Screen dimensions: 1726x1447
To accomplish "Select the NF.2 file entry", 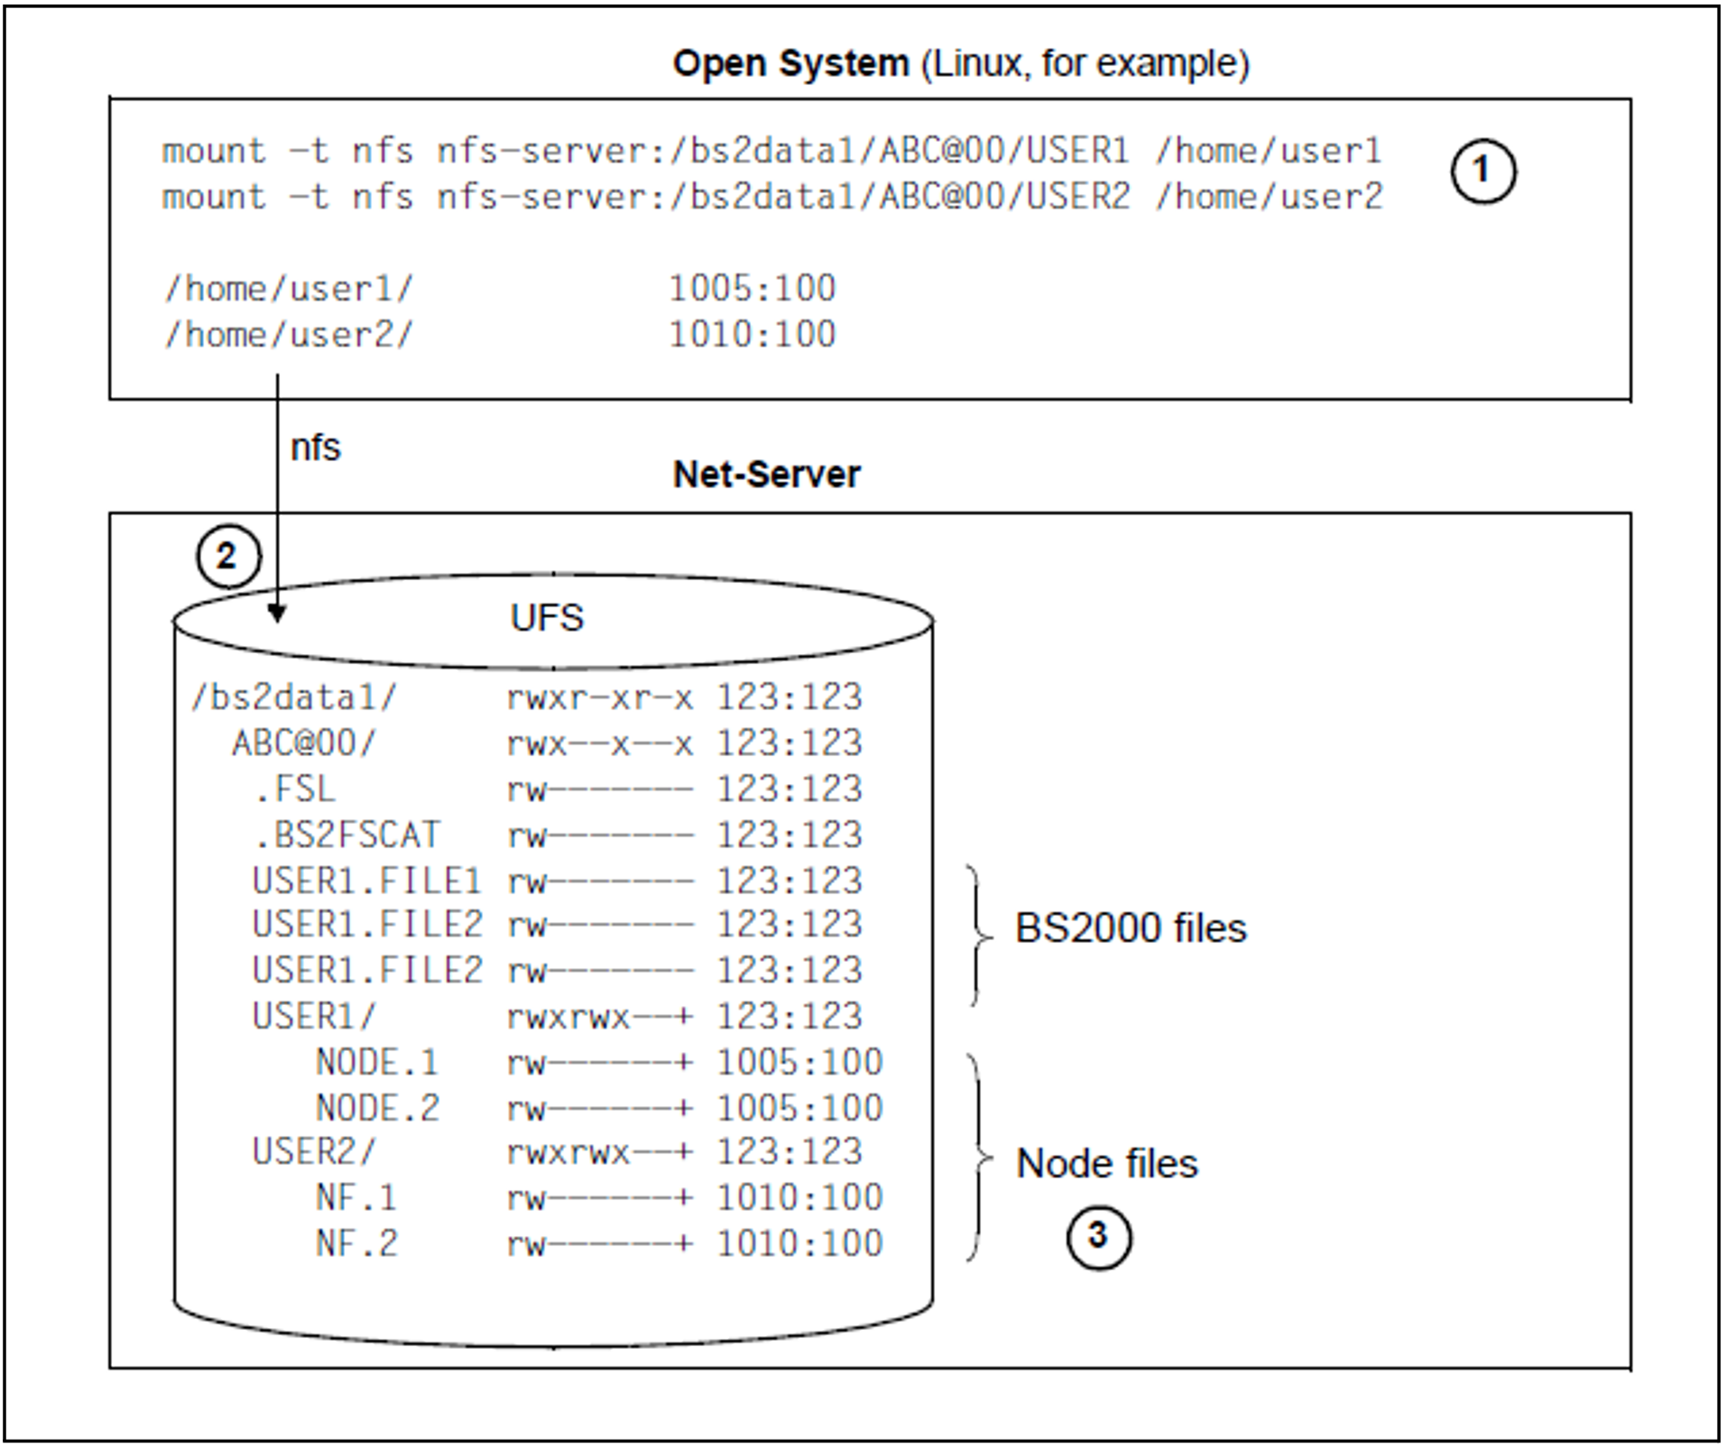I will point(356,1244).
